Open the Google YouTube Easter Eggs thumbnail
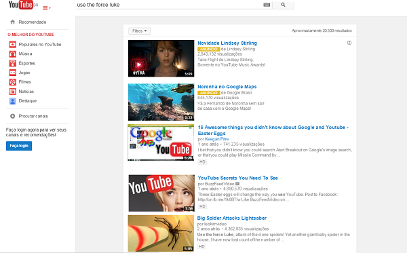407x253 pixels. tap(161, 142)
